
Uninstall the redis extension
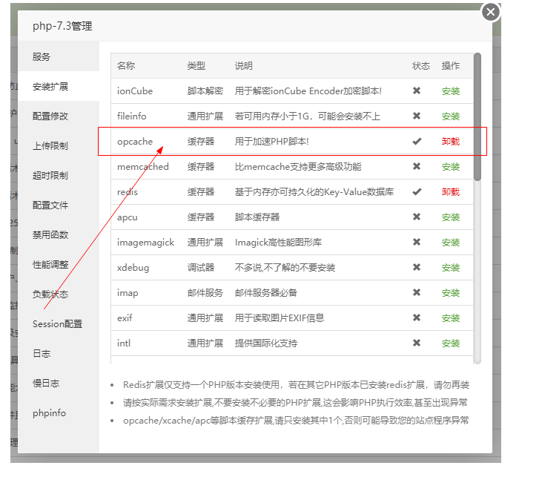pos(450,192)
